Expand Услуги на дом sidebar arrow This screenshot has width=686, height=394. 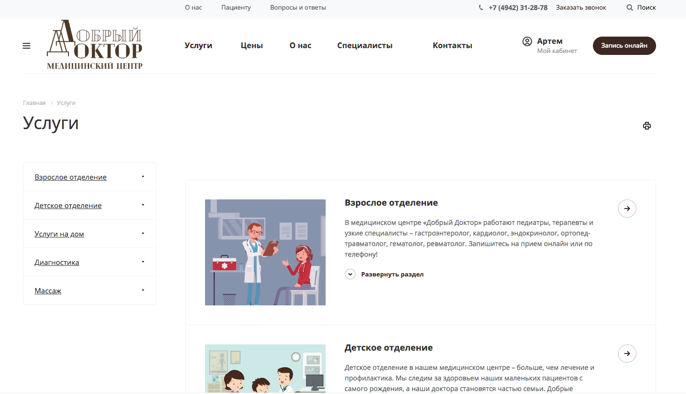pyautogui.click(x=143, y=234)
